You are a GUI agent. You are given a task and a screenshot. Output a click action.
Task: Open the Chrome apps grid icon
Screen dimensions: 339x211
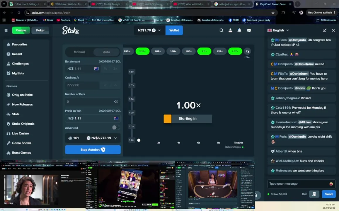pos(4,20)
